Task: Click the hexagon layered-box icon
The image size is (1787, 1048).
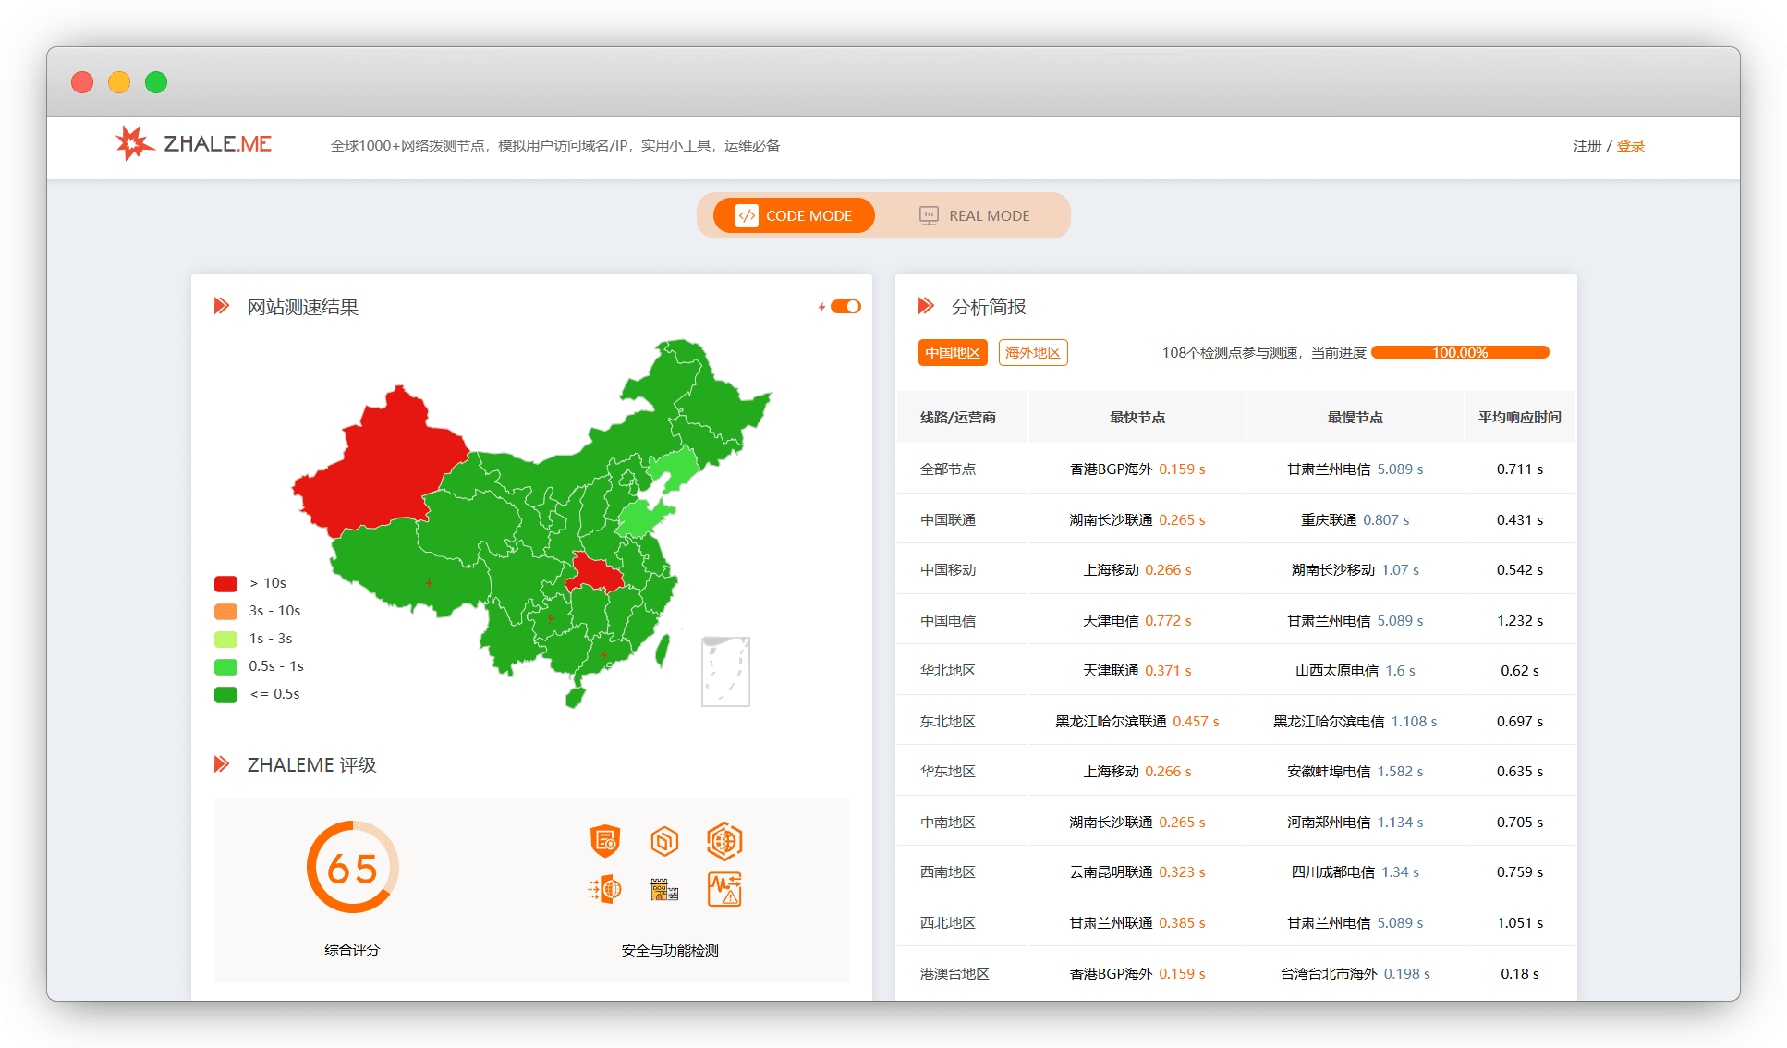Action: 664,841
